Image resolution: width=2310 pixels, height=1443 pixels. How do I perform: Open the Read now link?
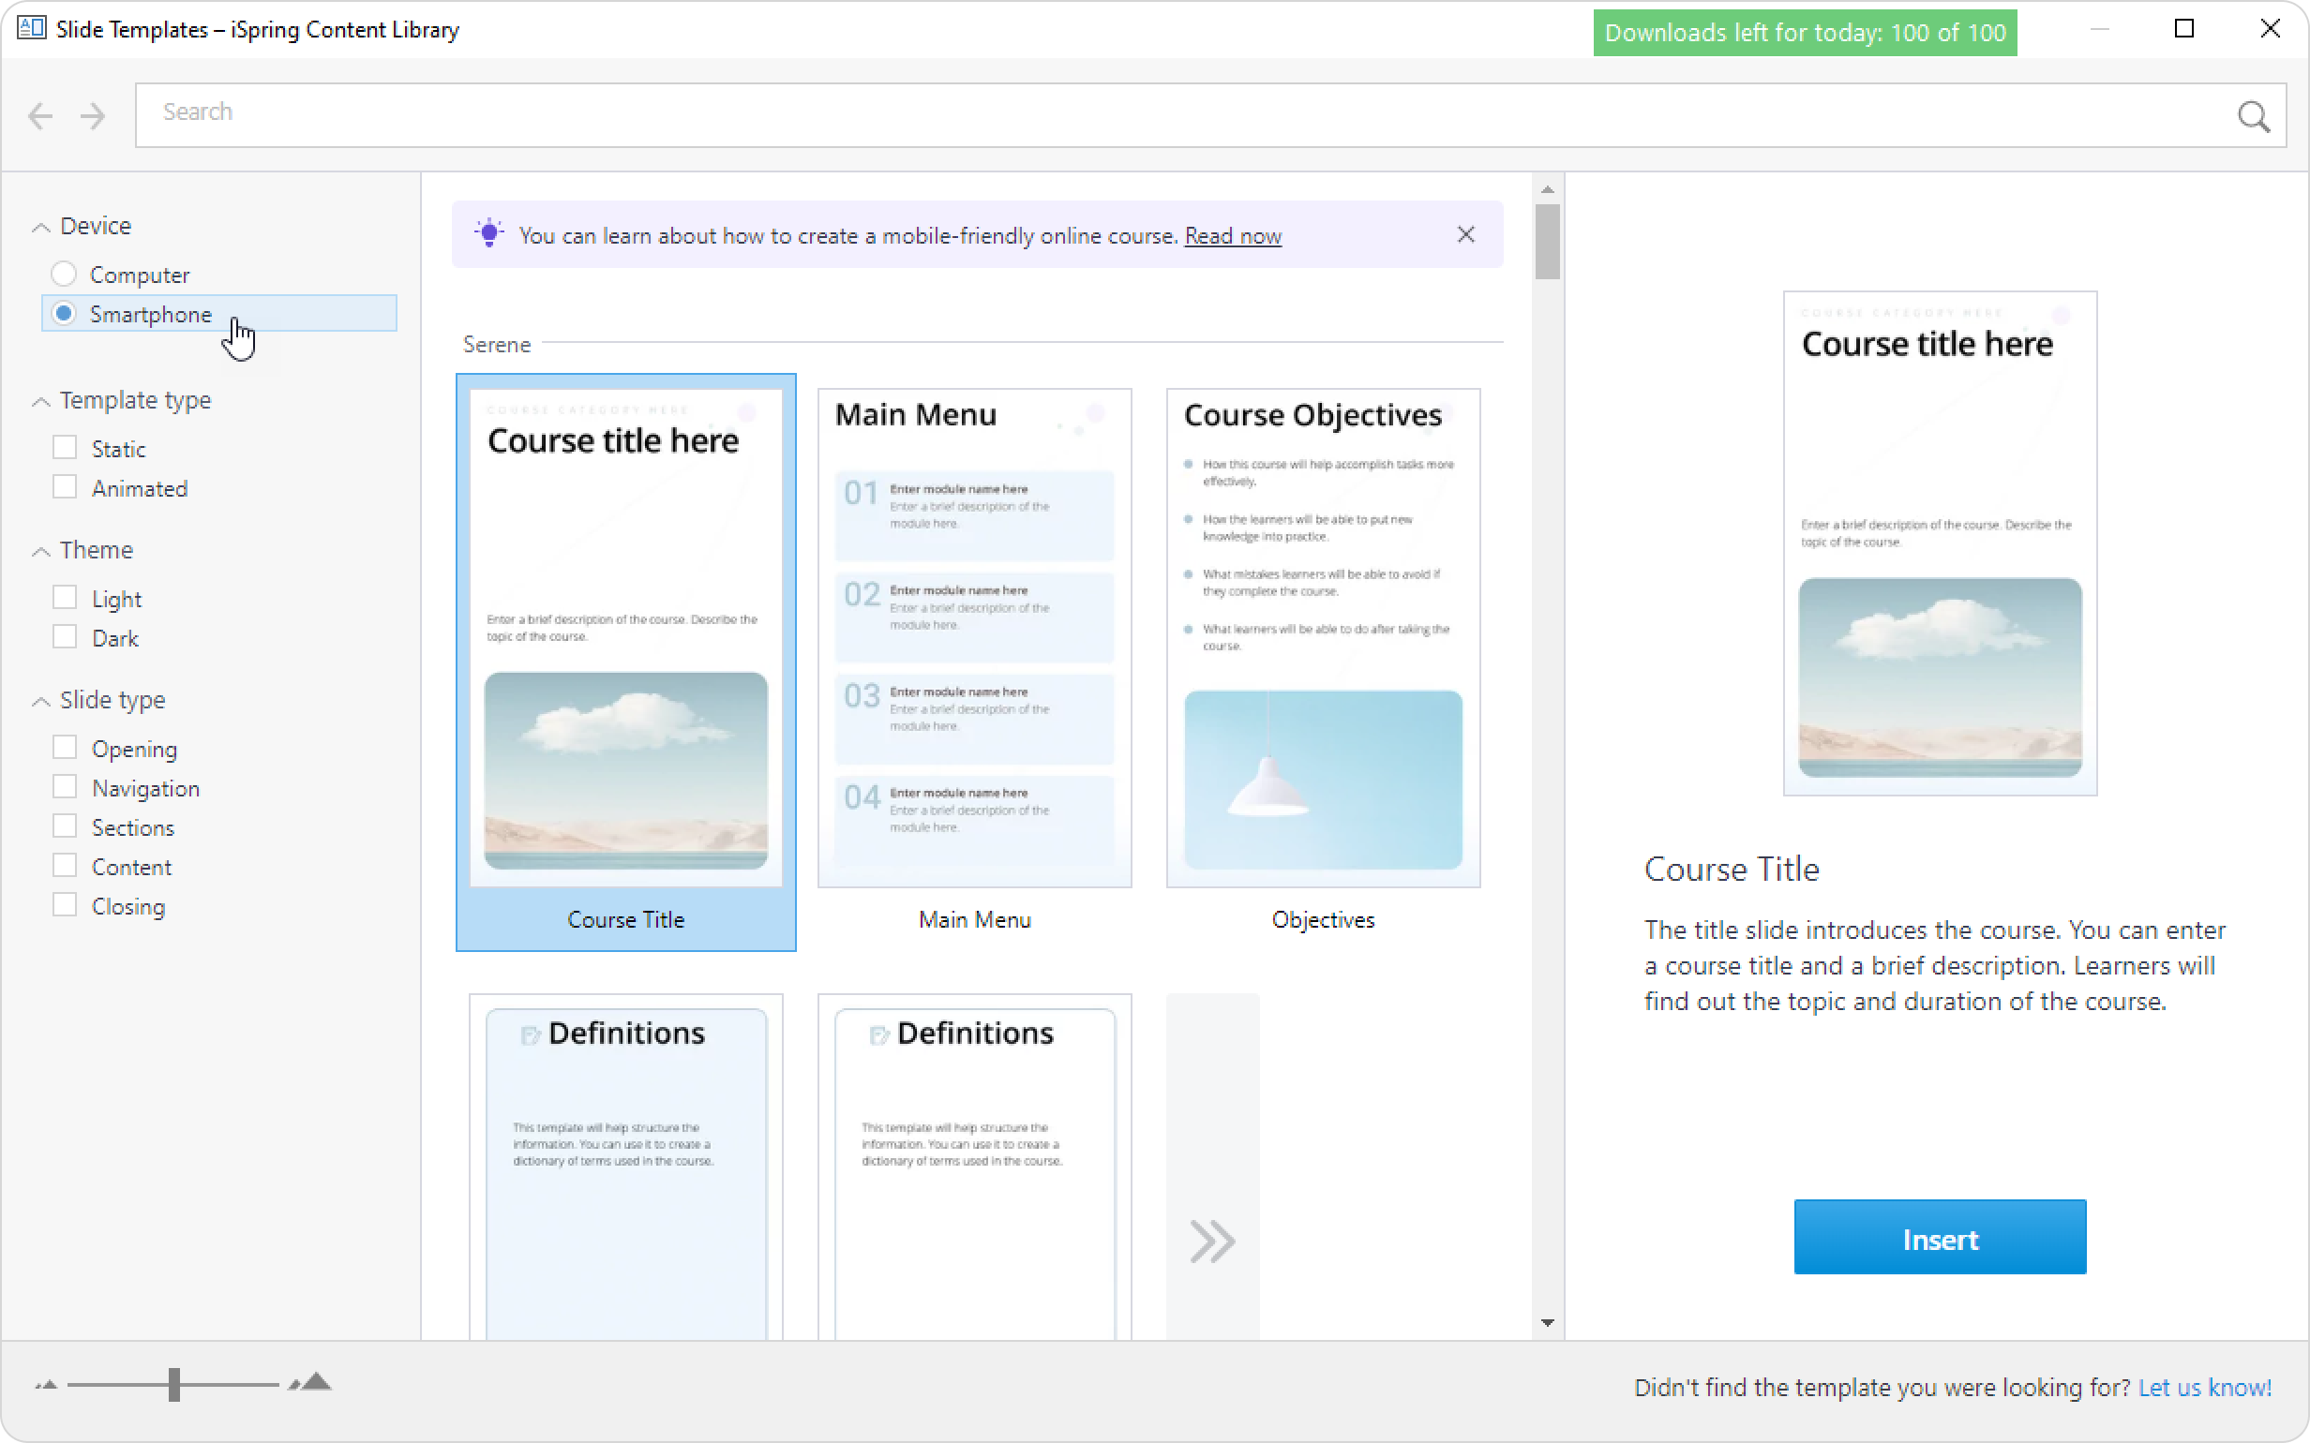coord(1232,236)
